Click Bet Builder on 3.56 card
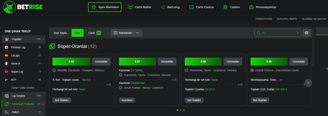328x116 pixels. (194, 100)
